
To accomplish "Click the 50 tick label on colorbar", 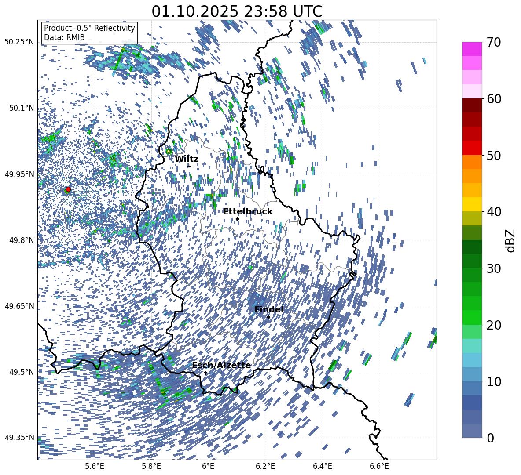I will tap(495, 156).
